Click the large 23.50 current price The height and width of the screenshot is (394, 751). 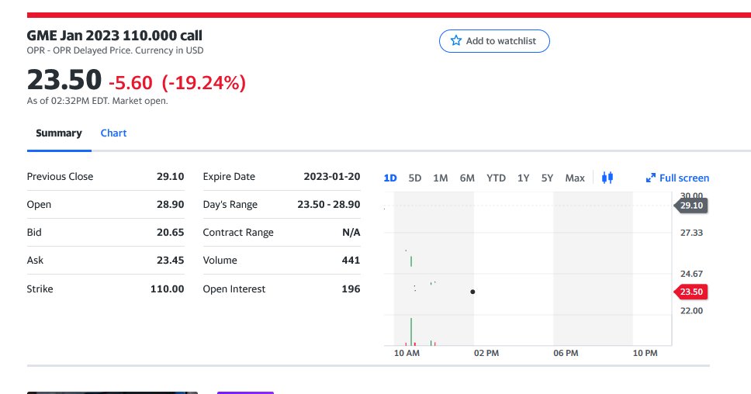(64, 79)
